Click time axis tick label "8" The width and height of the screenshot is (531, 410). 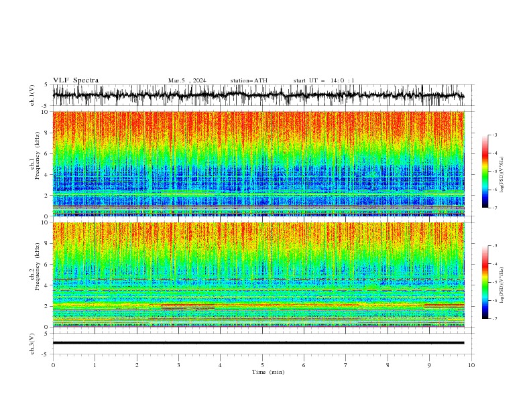pyautogui.click(x=388, y=365)
